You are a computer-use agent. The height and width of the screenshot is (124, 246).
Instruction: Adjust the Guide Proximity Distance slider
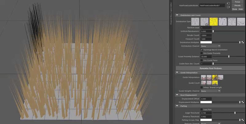pos(228,56)
